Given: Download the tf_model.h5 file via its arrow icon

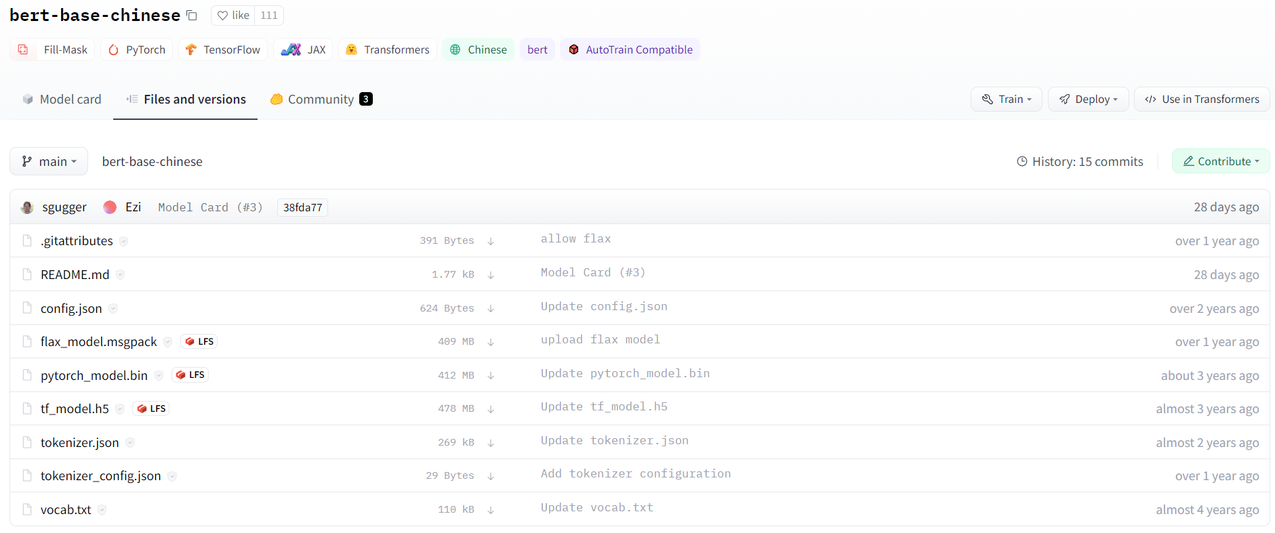Looking at the screenshot, I should 491,409.
